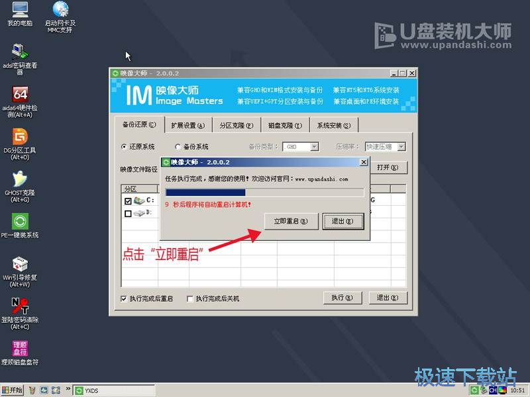Click the 执行(R) button in main window
The width and height of the screenshot is (530, 397).
(343, 298)
